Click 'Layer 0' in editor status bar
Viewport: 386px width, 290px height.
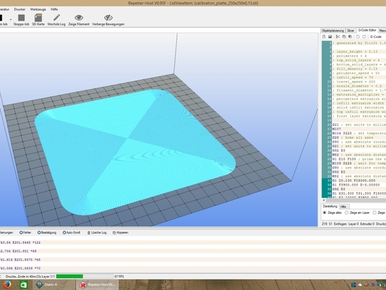(x=353, y=224)
